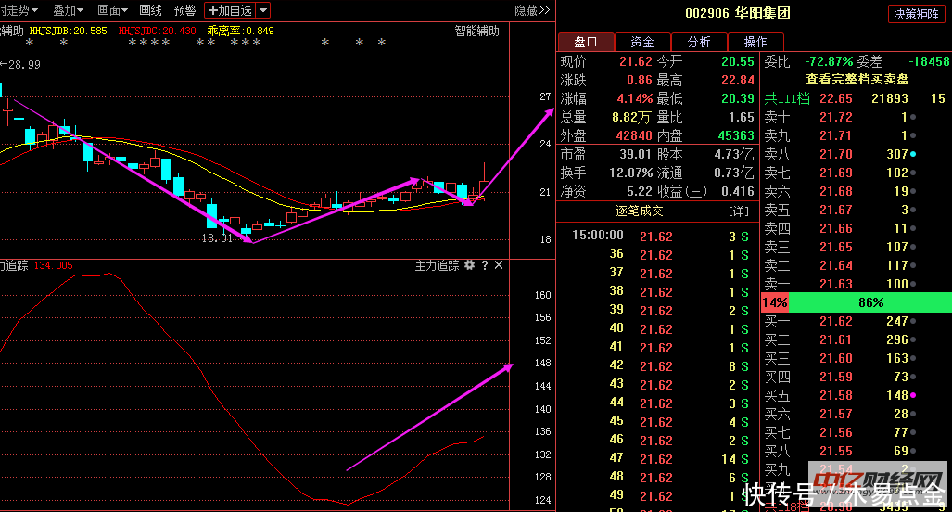This screenshot has width=952, height=512.
Task: Open settings gear for 主力追踪 indicator
Action: point(470,265)
